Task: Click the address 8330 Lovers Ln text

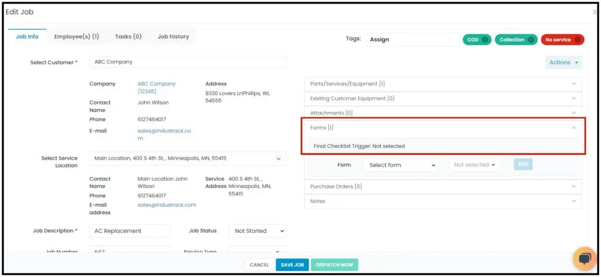Action: pyautogui.click(x=238, y=97)
